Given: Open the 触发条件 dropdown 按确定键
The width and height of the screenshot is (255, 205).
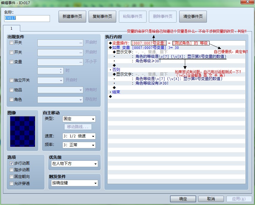Looking at the screenshot, I should 75,183.
